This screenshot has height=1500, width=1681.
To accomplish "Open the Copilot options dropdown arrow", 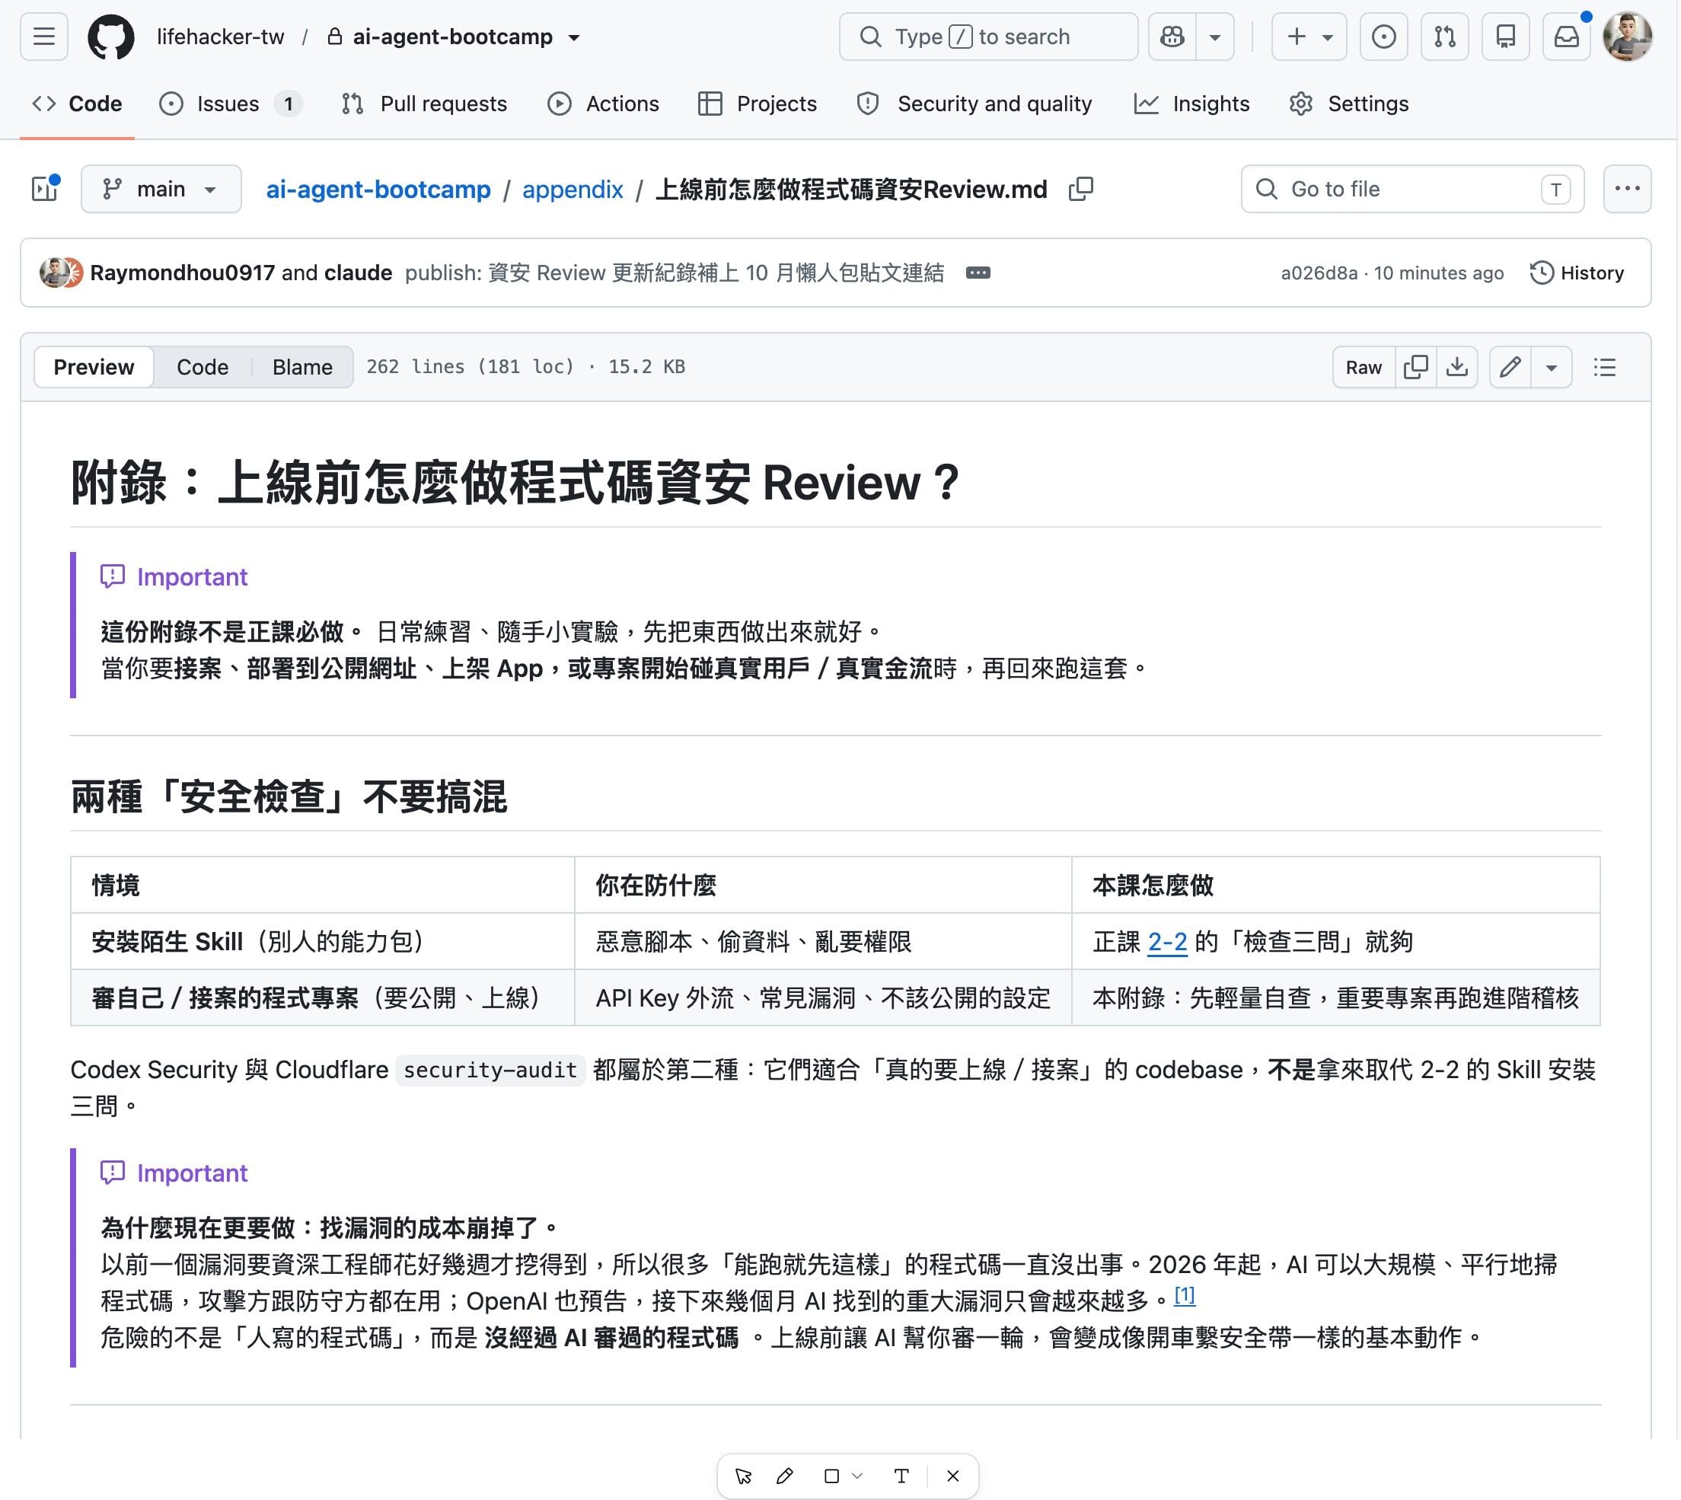I will (x=1215, y=37).
